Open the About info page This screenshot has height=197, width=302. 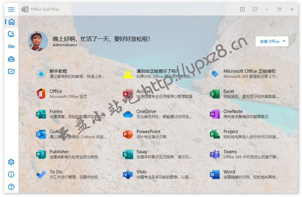[11, 174]
